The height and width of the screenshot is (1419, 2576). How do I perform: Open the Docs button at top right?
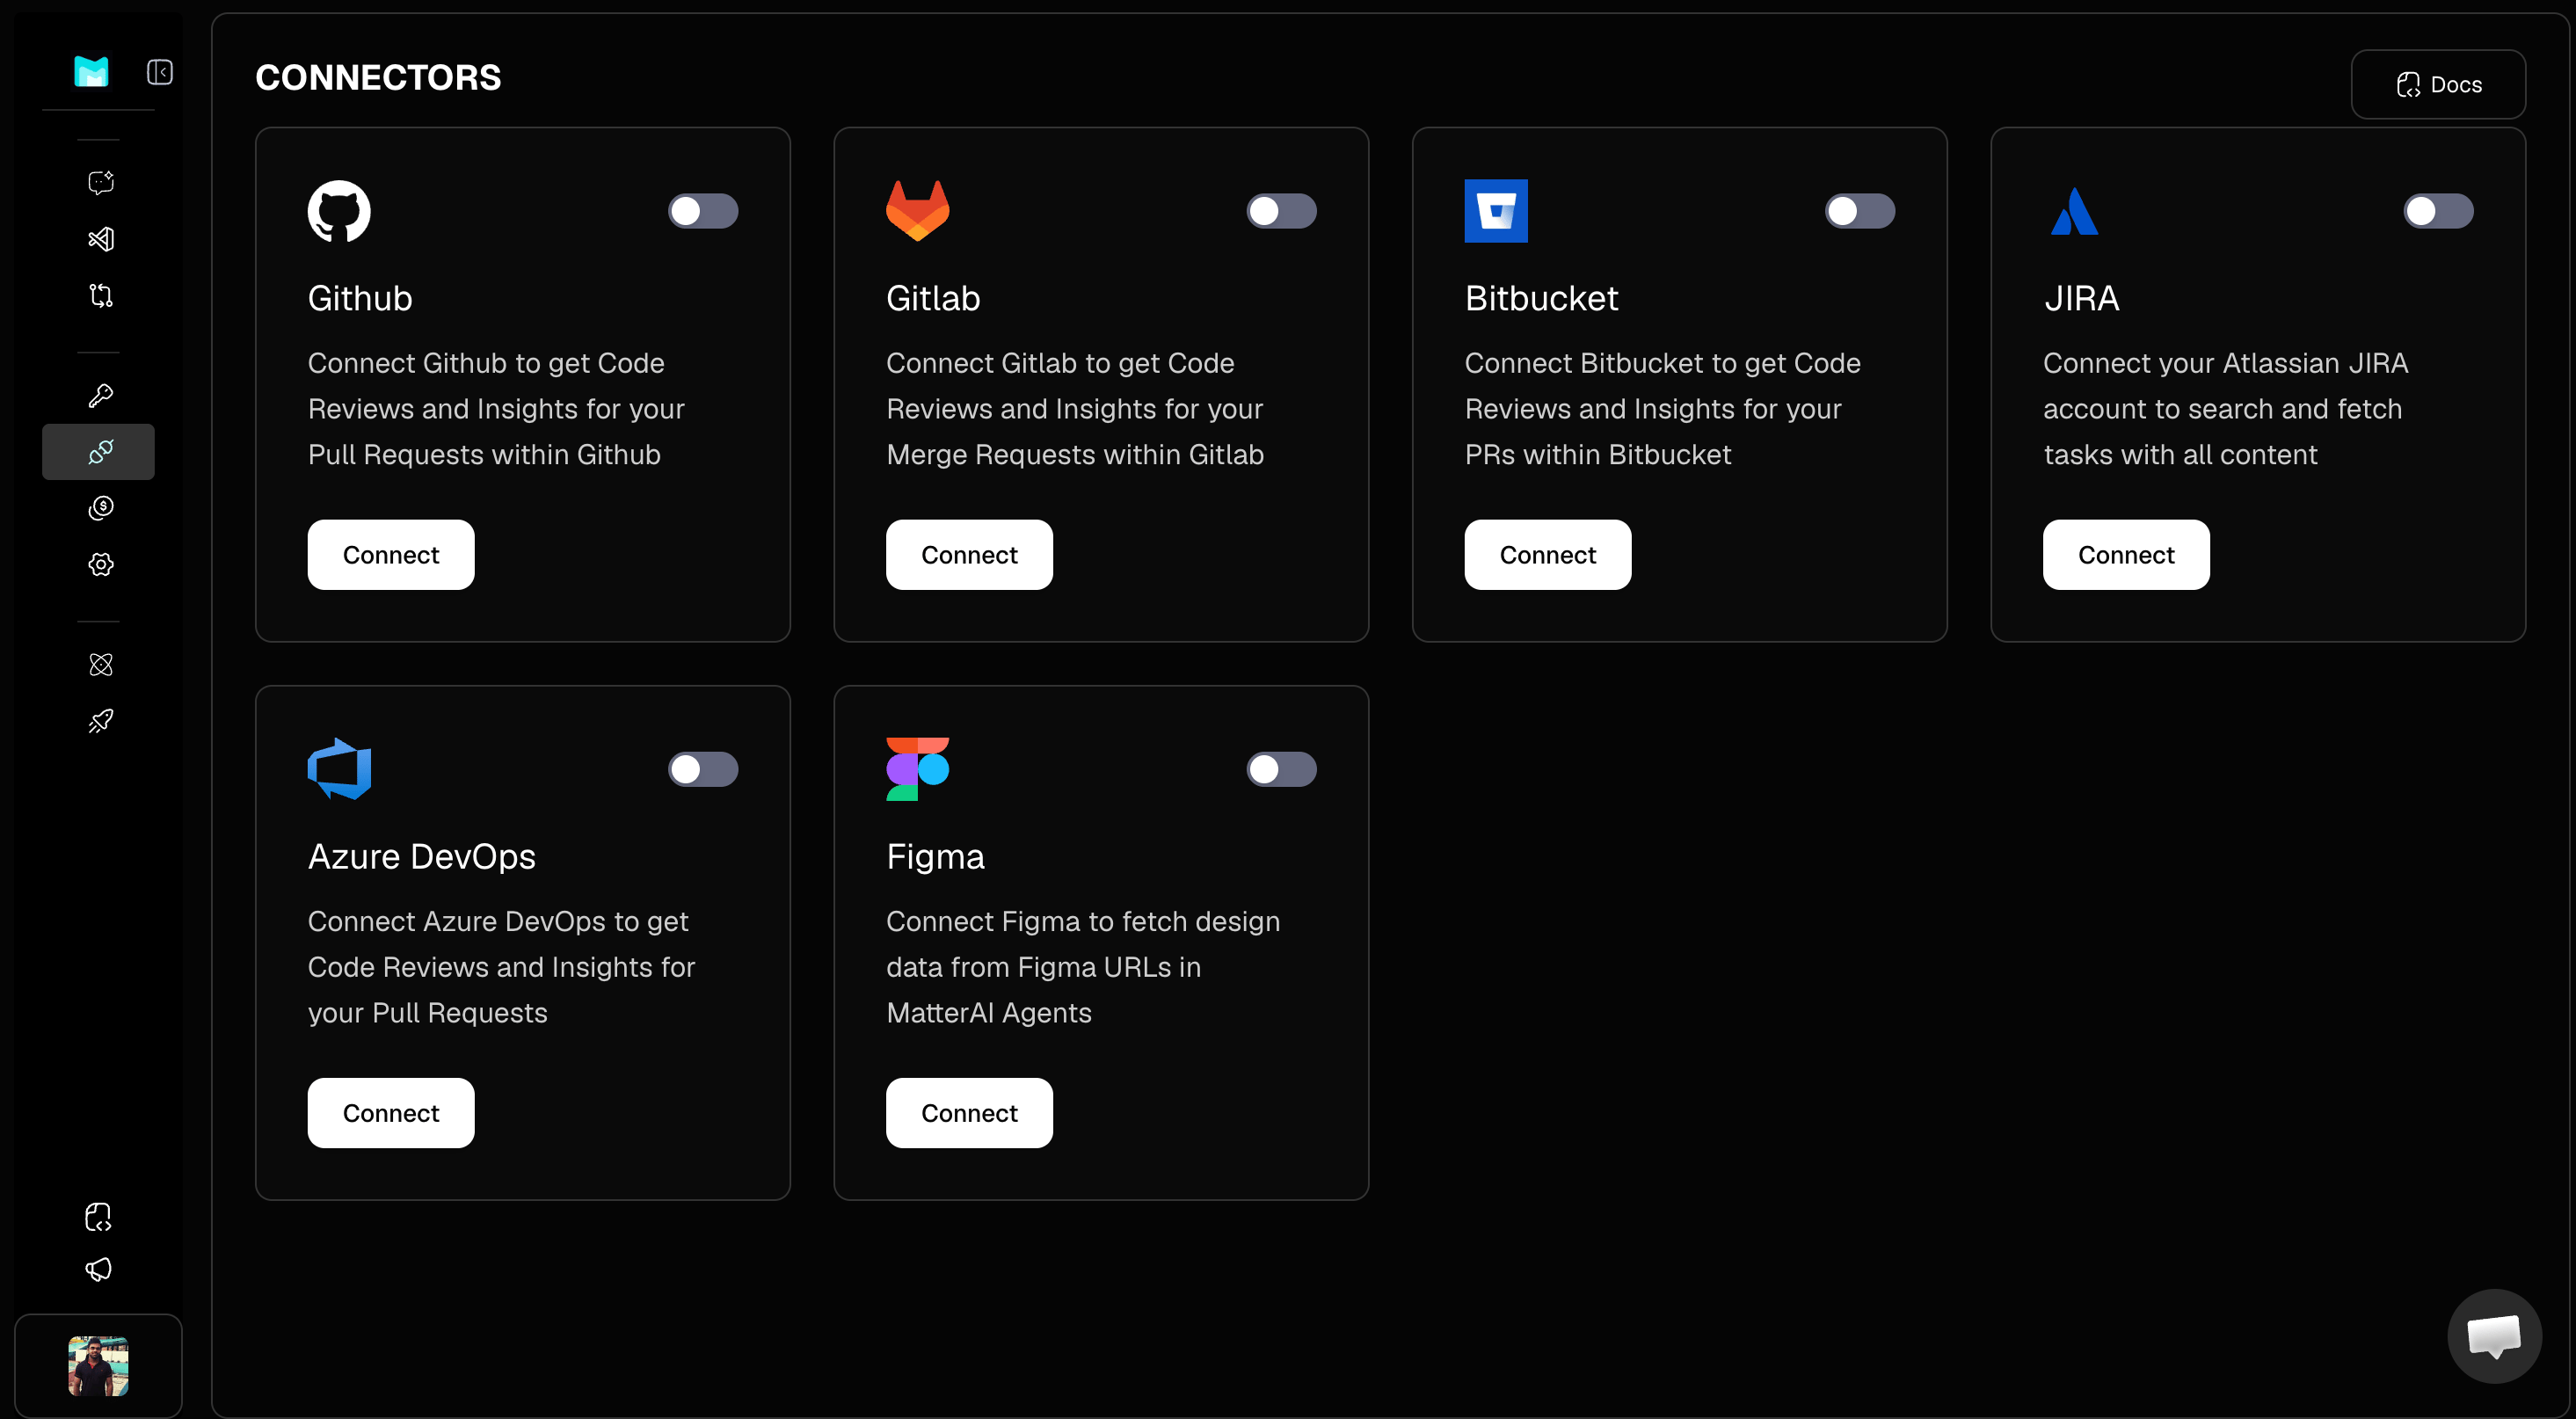click(2438, 85)
